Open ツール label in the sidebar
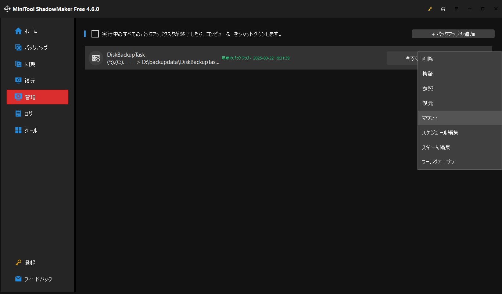Screen dimensions: 502x294 click(x=31, y=130)
